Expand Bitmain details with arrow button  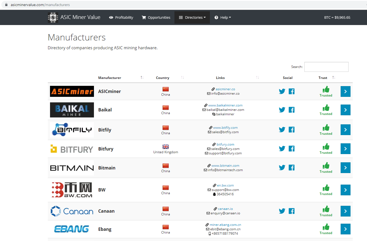(x=346, y=168)
